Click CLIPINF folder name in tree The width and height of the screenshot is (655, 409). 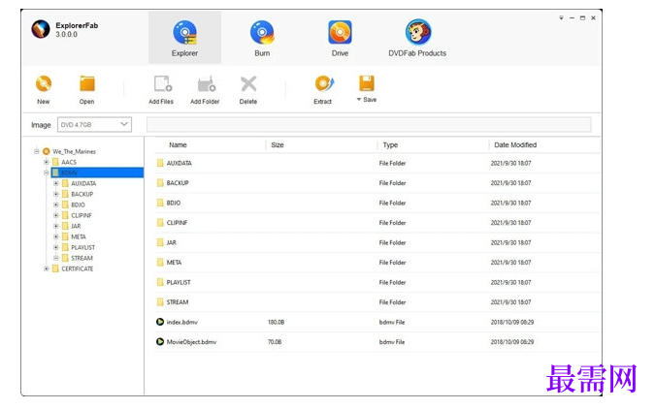82,215
